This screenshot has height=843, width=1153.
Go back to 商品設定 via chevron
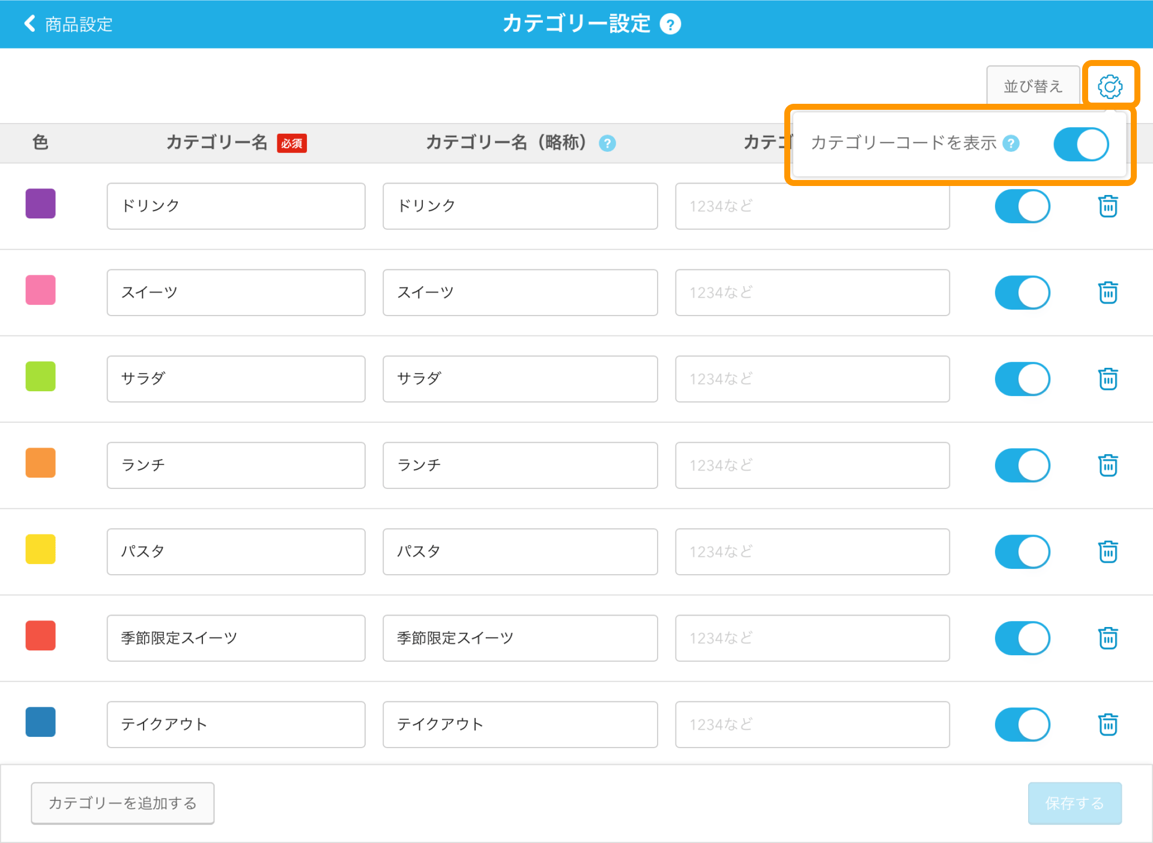pos(29,23)
